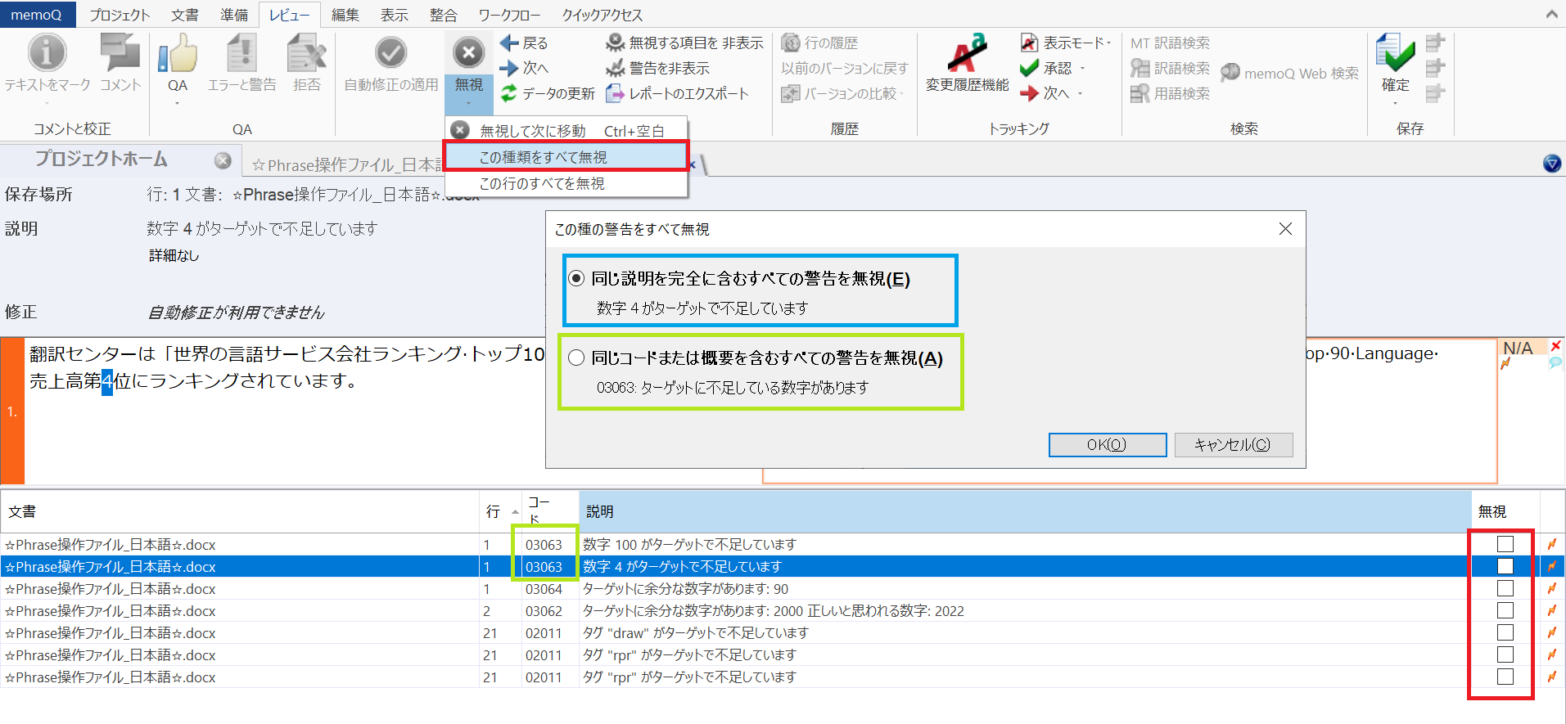
Task: Close the プロジェクトホーム tab
Action: coord(223,160)
